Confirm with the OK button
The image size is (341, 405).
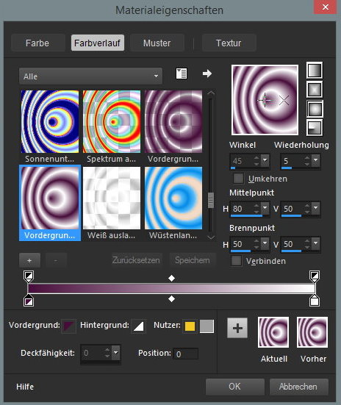235,387
